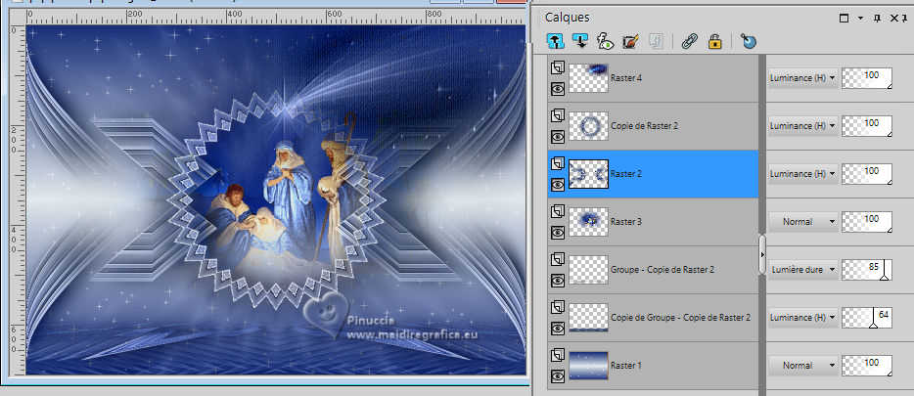Click the panel splitter expand arrow handle
This screenshot has height=396, width=914.
(x=762, y=254)
